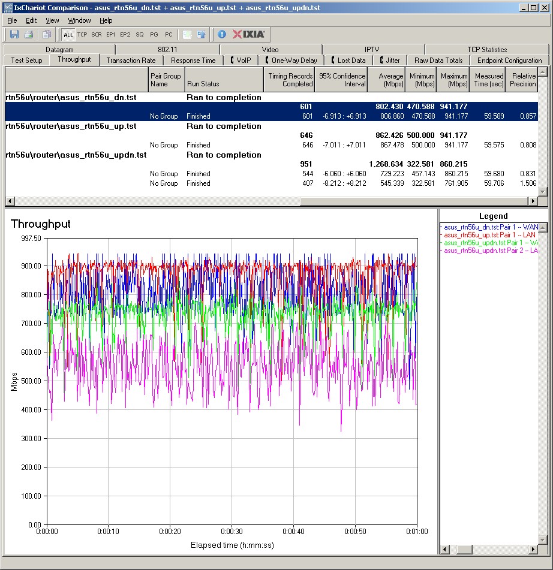Select the asus_rtn56u_up.tst row
Image resolution: width=553 pixels, height=570 pixels.
(x=272, y=126)
